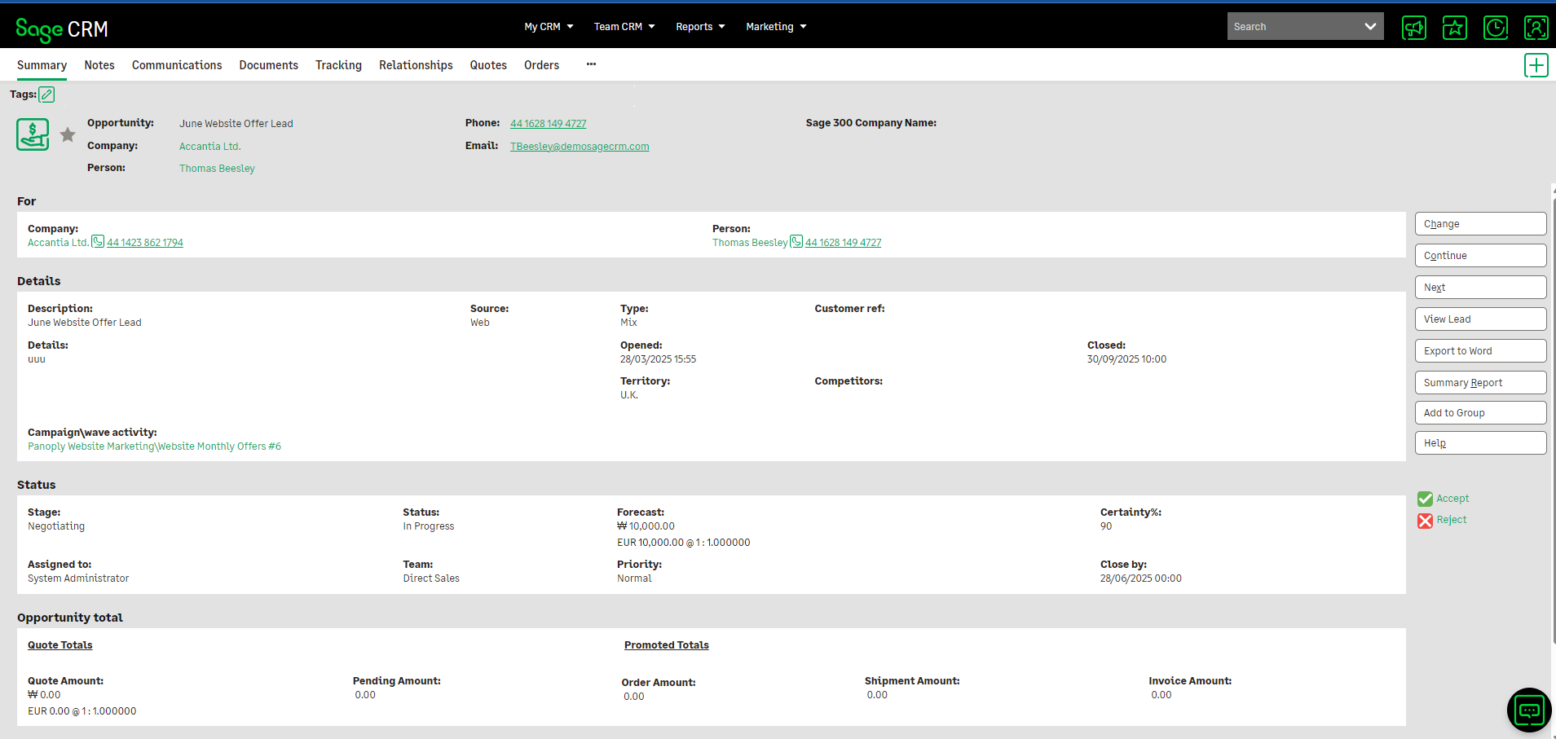Select the System Administrator assigned value
This screenshot has width=1556, height=739.
[x=78, y=578]
